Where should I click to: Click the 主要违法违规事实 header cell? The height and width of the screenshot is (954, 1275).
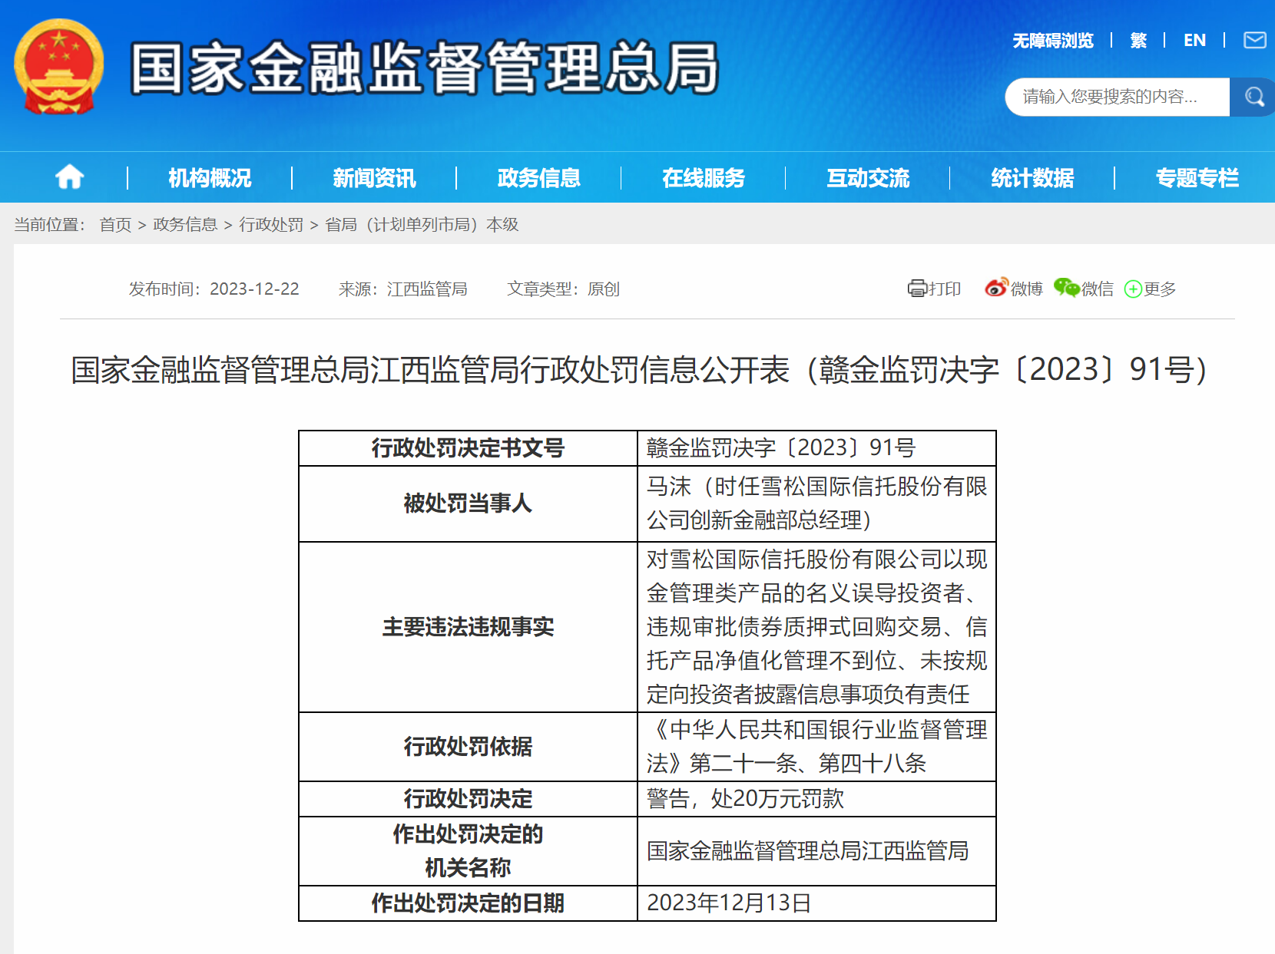[x=468, y=627]
